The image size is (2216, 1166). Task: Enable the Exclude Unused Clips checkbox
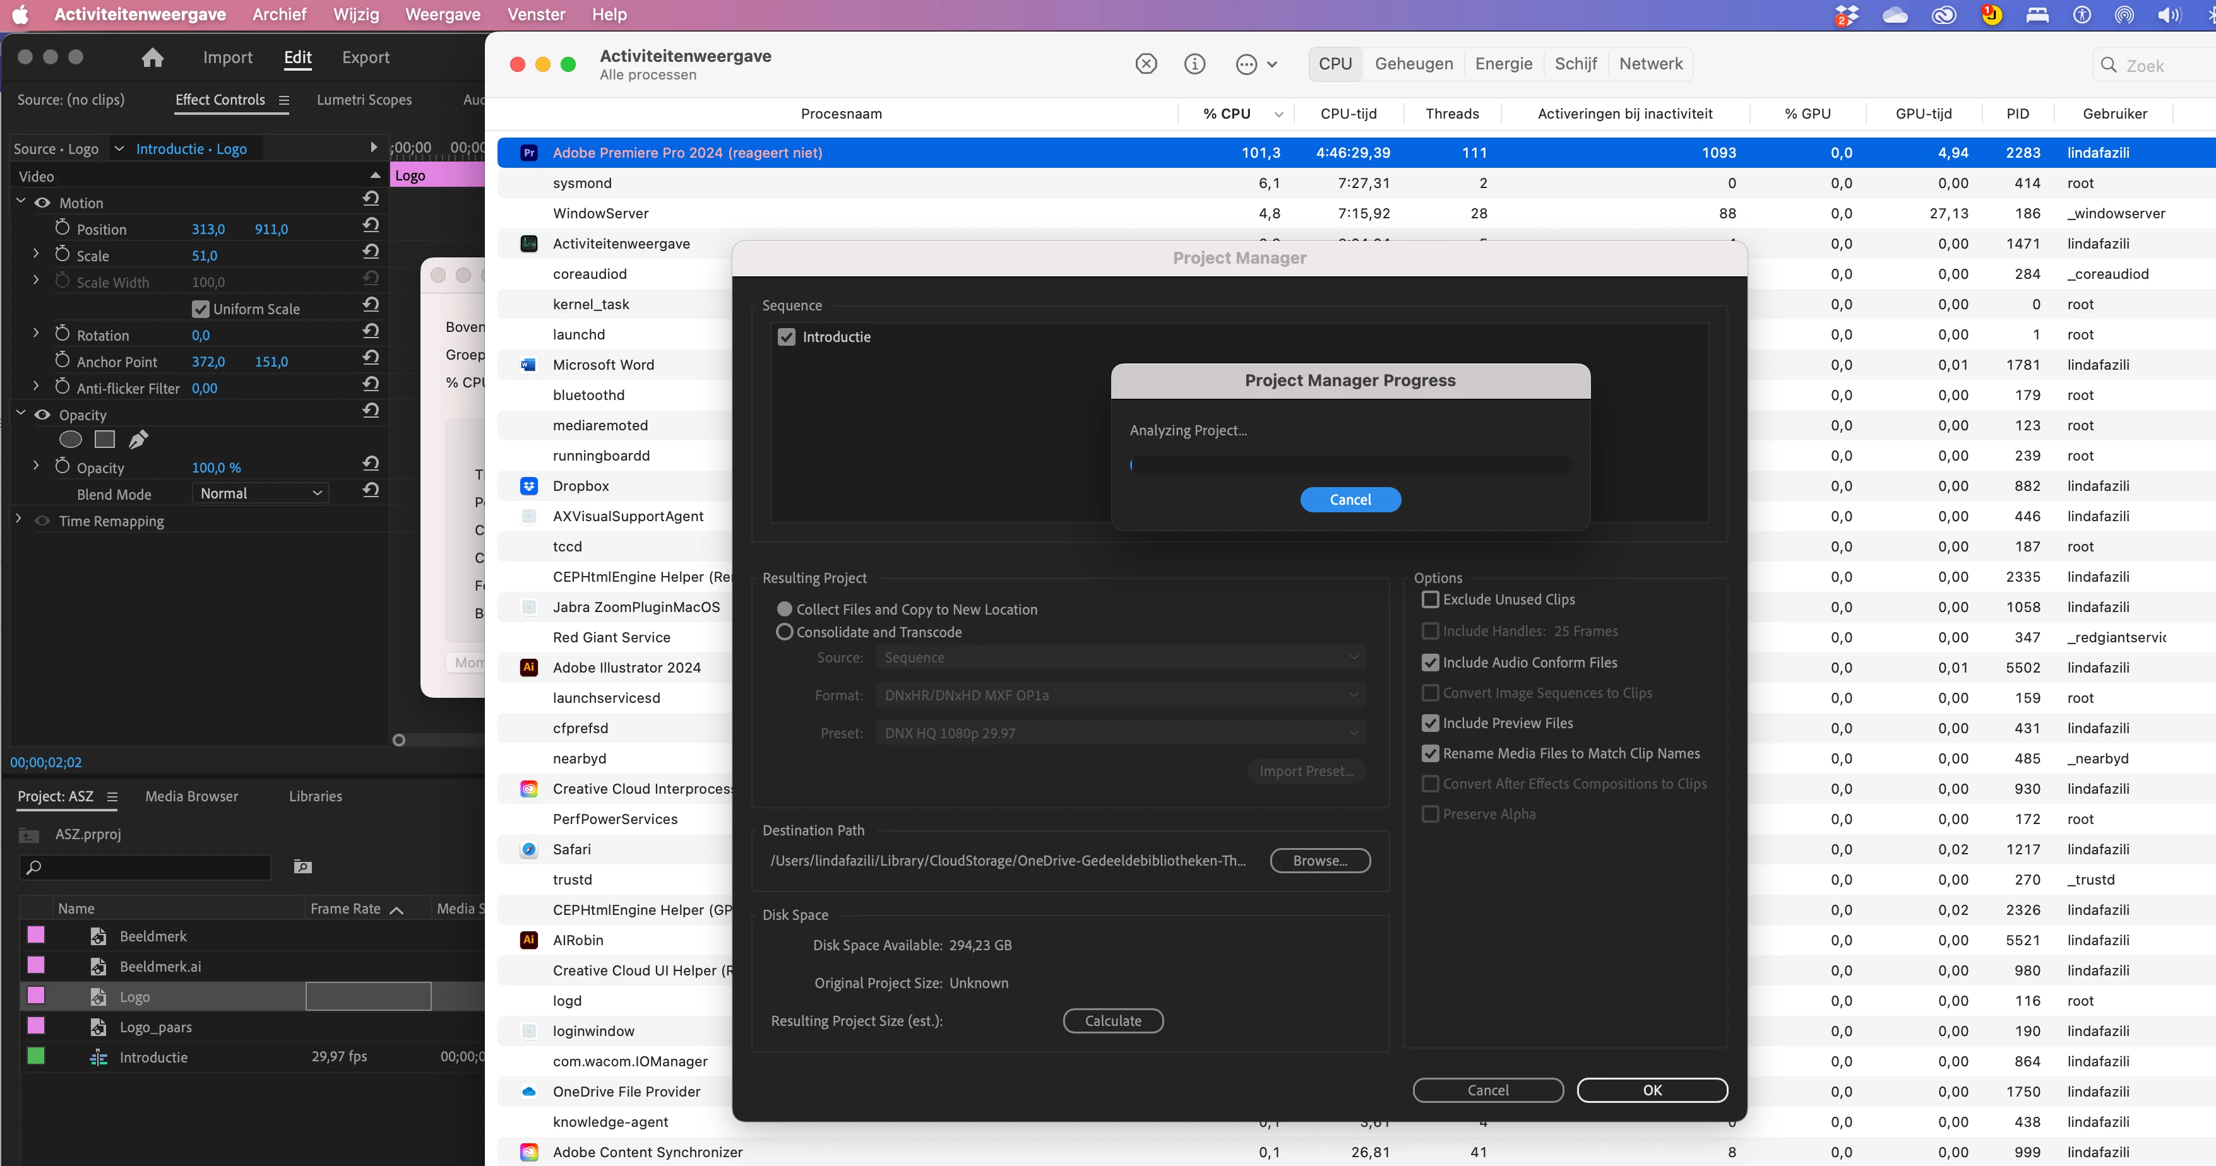tap(1430, 599)
